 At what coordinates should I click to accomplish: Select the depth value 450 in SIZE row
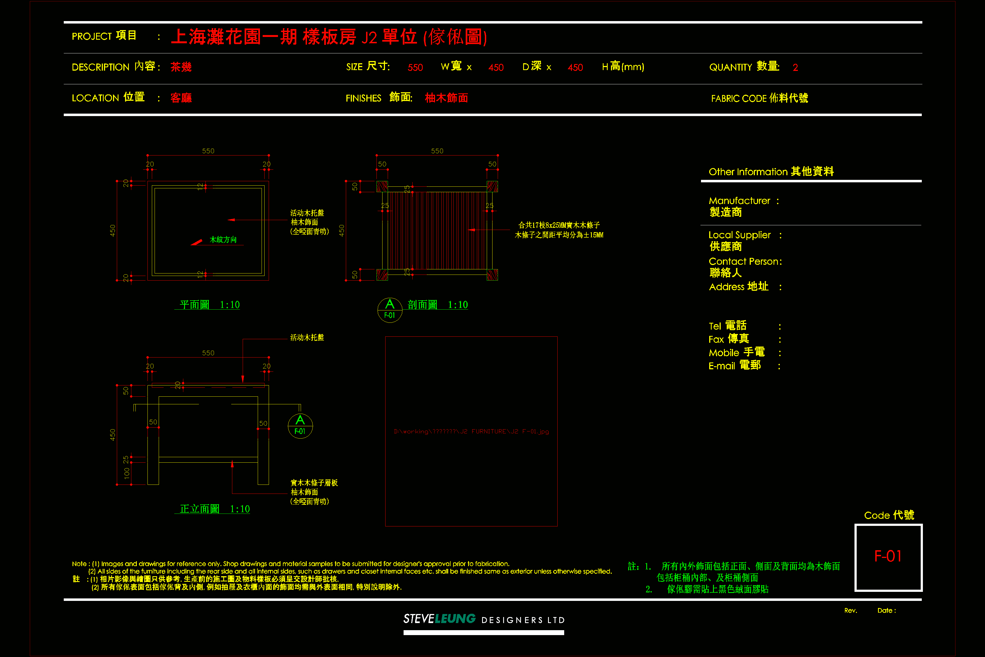(496, 67)
